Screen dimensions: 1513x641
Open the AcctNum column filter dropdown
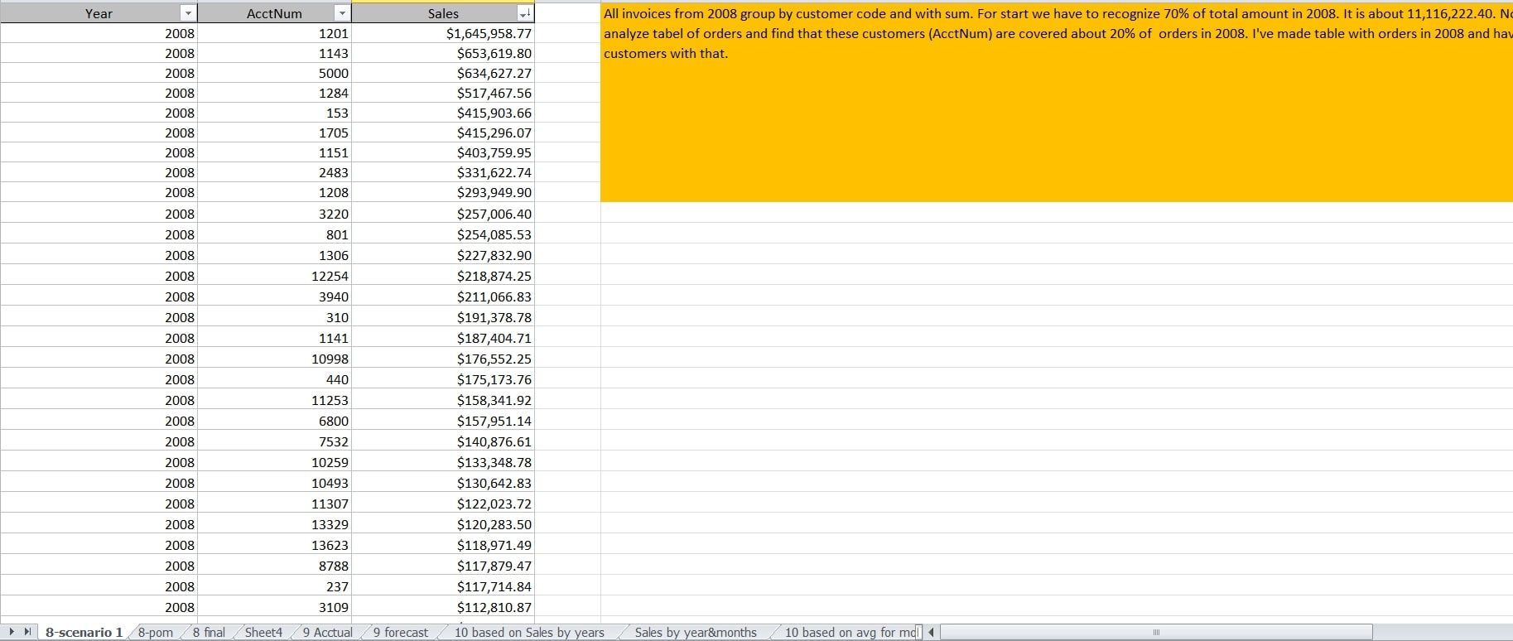342,13
